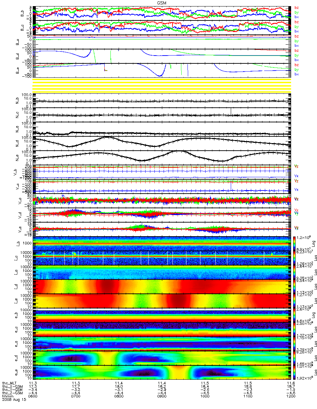
Task: Click the 18.7 value in thc_X-GSM row
Action: pyautogui.click(x=290, y=387)
